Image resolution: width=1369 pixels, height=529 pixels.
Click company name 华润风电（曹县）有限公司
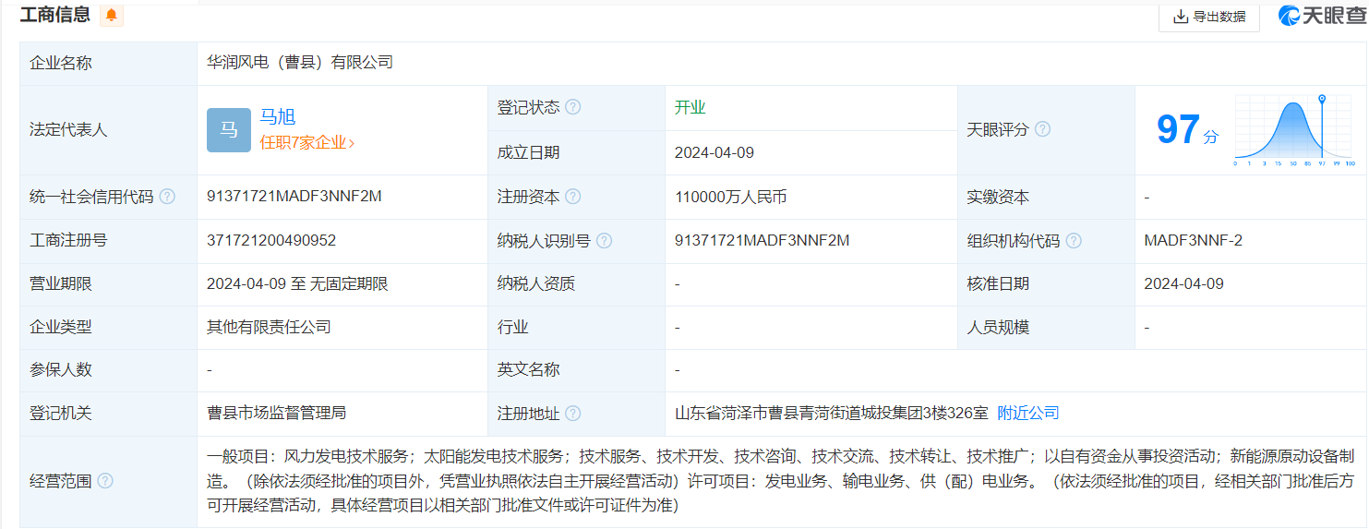tap(300, 62)
